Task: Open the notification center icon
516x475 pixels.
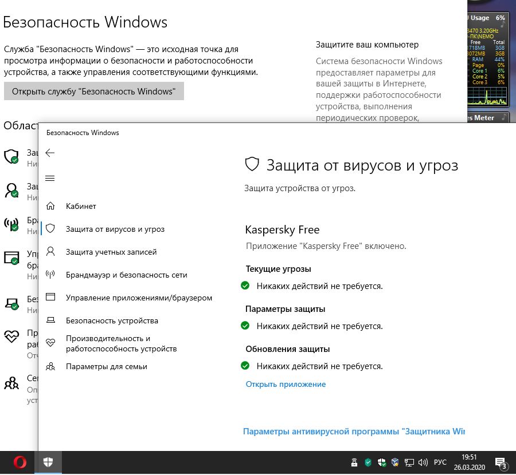Action: [x=501, y=463]
